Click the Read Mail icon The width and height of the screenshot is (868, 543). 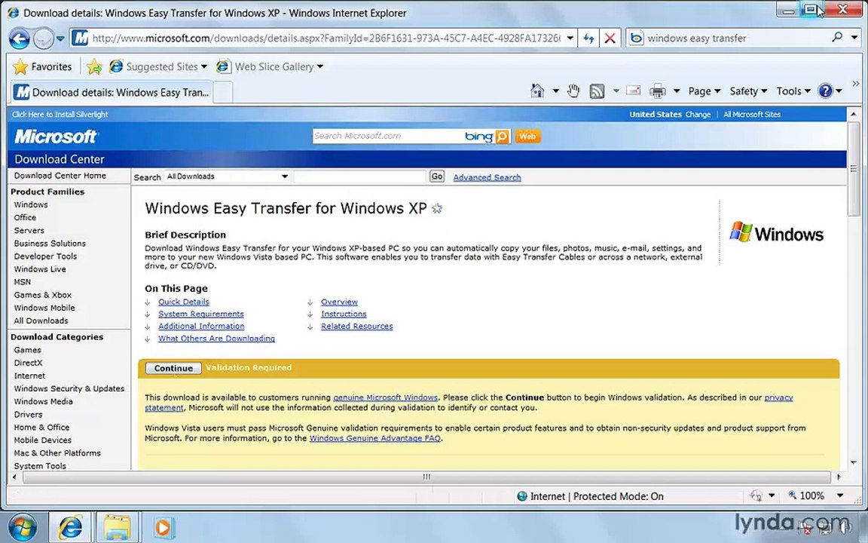634,90
